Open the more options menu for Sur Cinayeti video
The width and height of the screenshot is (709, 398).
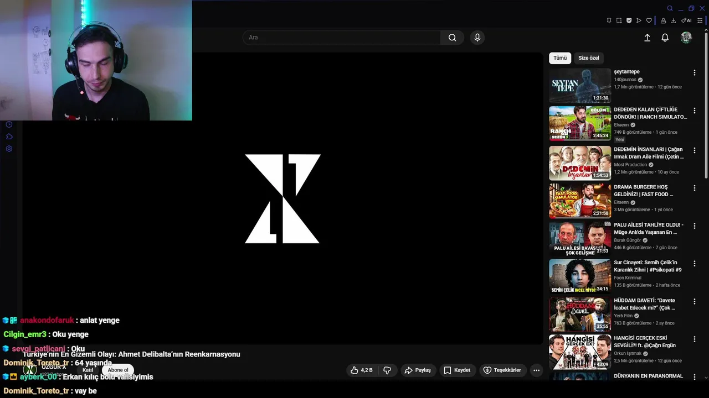pyautogui.click(x=694, y=263)
